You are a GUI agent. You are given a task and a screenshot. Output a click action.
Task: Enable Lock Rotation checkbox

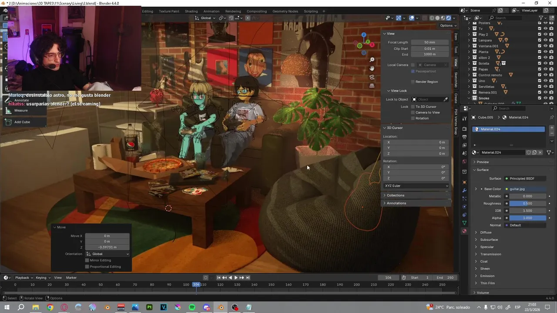tap(413, 118)
